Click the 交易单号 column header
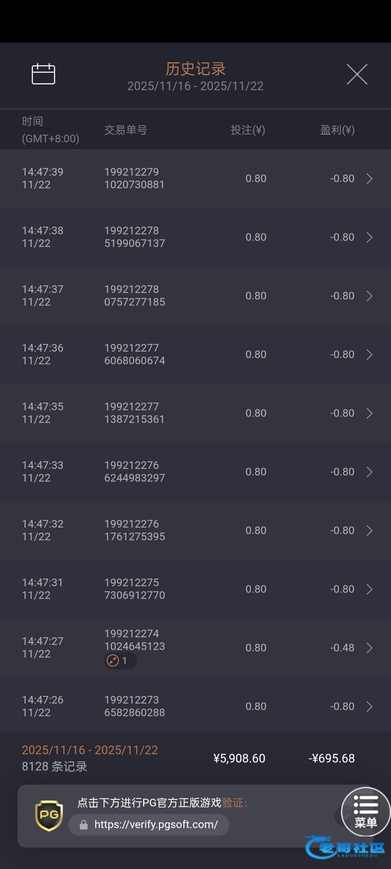Image resolution: width=391 pixels, height=869 pixels. [126, 130]
